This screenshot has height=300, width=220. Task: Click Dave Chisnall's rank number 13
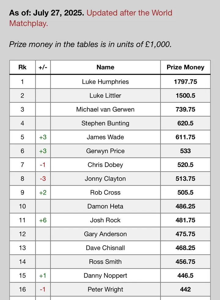(x=22, y=248)
